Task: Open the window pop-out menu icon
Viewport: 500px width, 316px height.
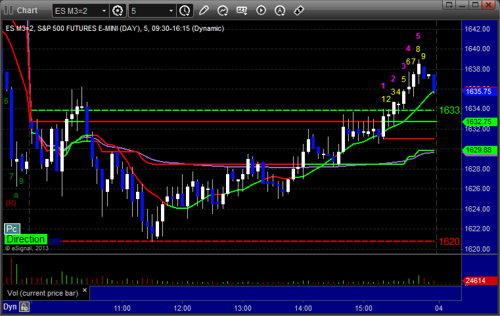Action: pos(449,5)
